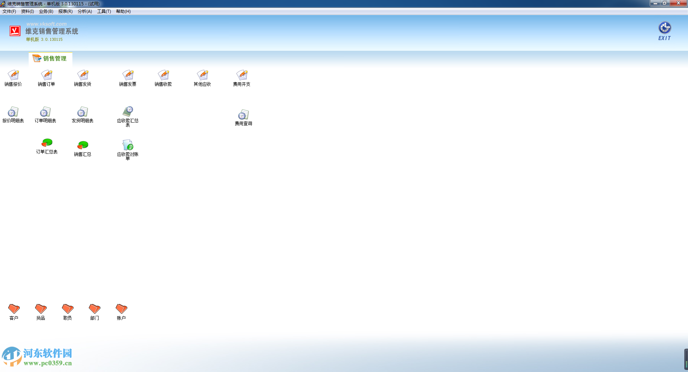Click the EXIT button icon
The width and height of the screenshot is (688, 372).
click(x=665, y=31)
